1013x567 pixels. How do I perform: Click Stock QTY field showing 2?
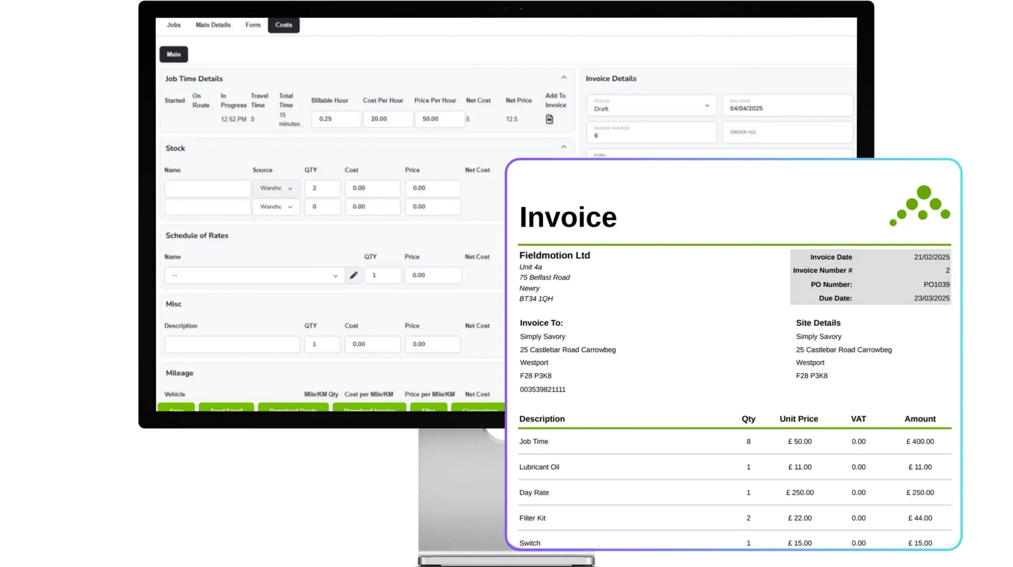coord(322,188)
